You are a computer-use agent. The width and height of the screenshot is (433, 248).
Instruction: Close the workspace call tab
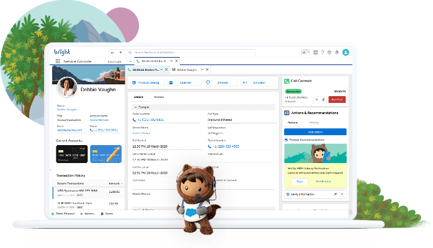[x=177, y=61]
